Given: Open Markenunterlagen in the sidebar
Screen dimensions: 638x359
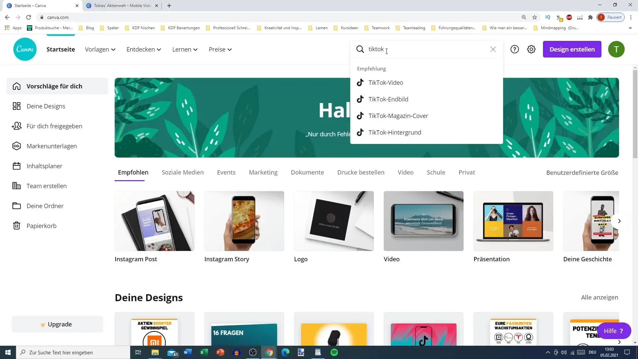Looking at the screenshot, I should (57, 146).
